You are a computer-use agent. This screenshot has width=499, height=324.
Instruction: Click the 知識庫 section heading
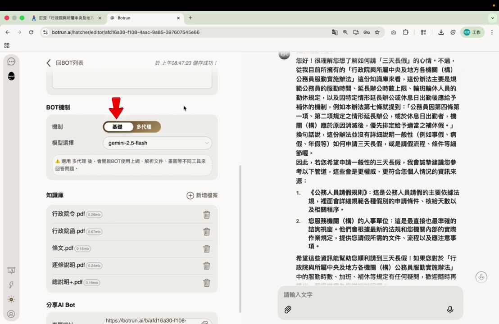point(55,195)
